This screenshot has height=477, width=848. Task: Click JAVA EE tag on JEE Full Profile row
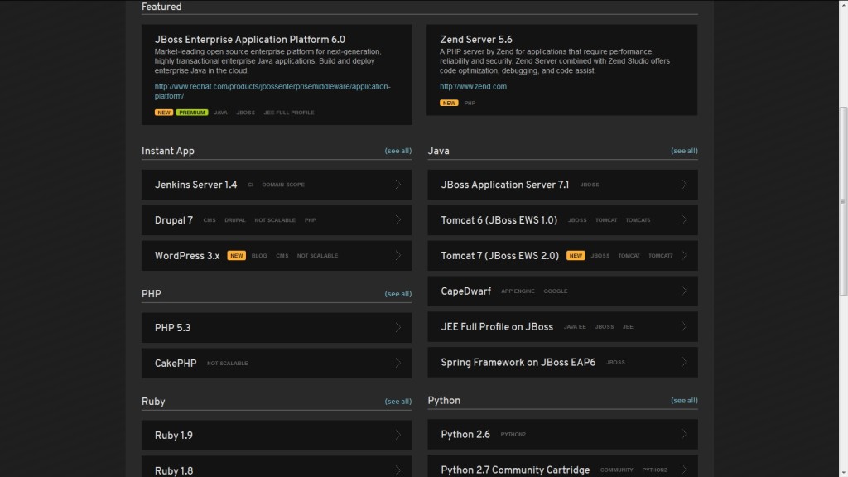pyautogui.click(x=575, y=326)
